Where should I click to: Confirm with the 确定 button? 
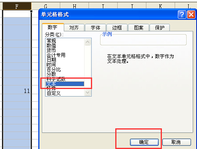click(x=144, y=142)
